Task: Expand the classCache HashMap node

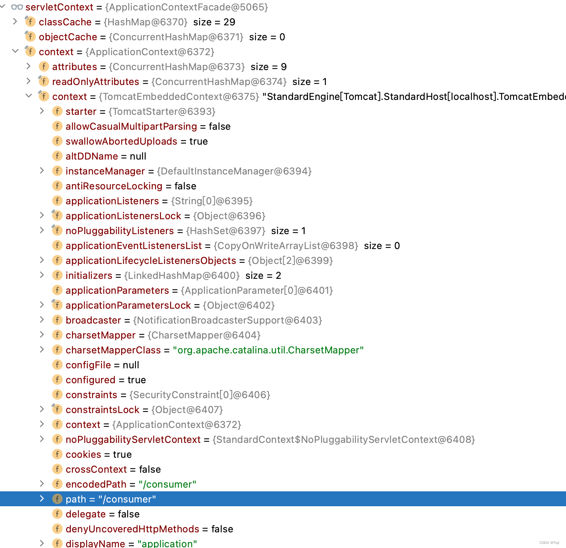Action: [x=15, y=21]
